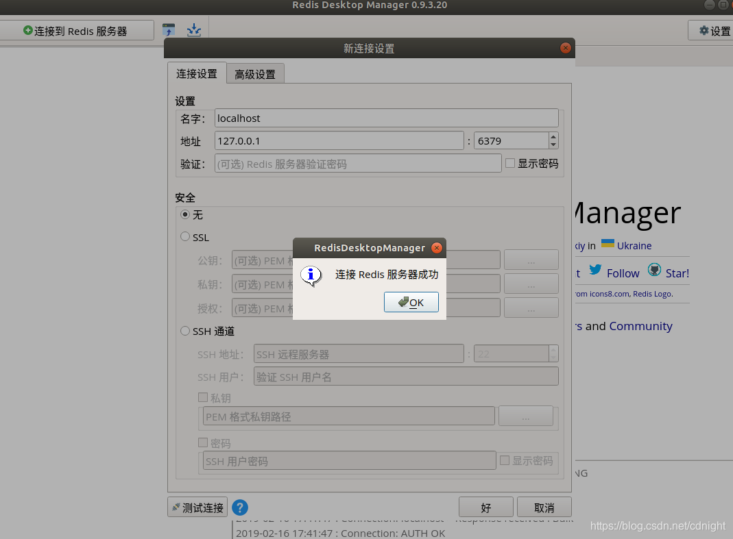The height and width of the screenshot is (539, 733).
Task: Select the SSH 通道 radio button
Action: [184, 331]
